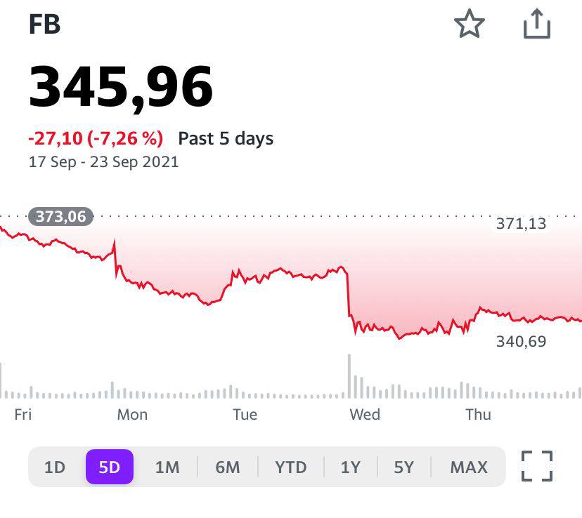582x518 pixels.
Task: Switch chart to 1M range
Action: (167, 467)
